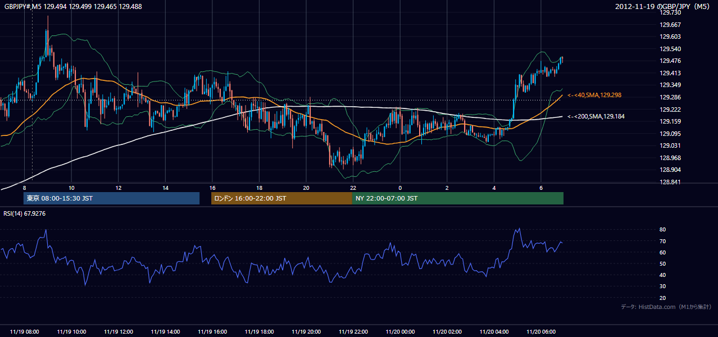
Task: Click the 11/19 18:00 time axis label
Action: 259,331
